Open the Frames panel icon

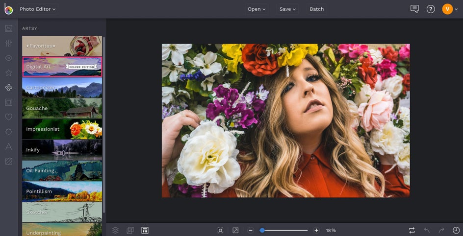click(x=8, y=102)
